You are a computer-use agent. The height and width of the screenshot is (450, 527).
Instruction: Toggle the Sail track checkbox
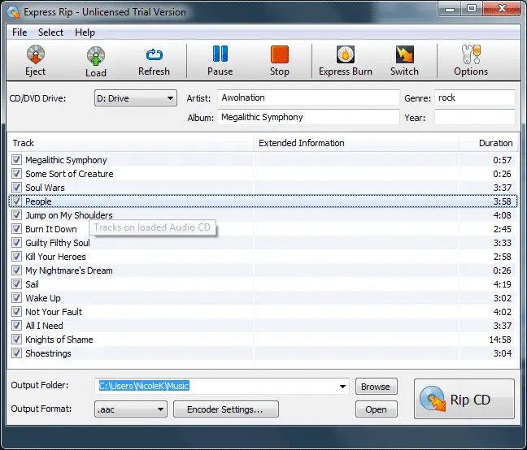click(x=16, y=284)
